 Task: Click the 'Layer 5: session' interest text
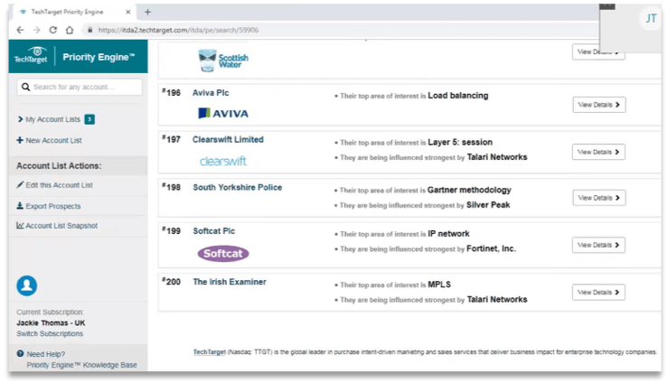point(460,142)
